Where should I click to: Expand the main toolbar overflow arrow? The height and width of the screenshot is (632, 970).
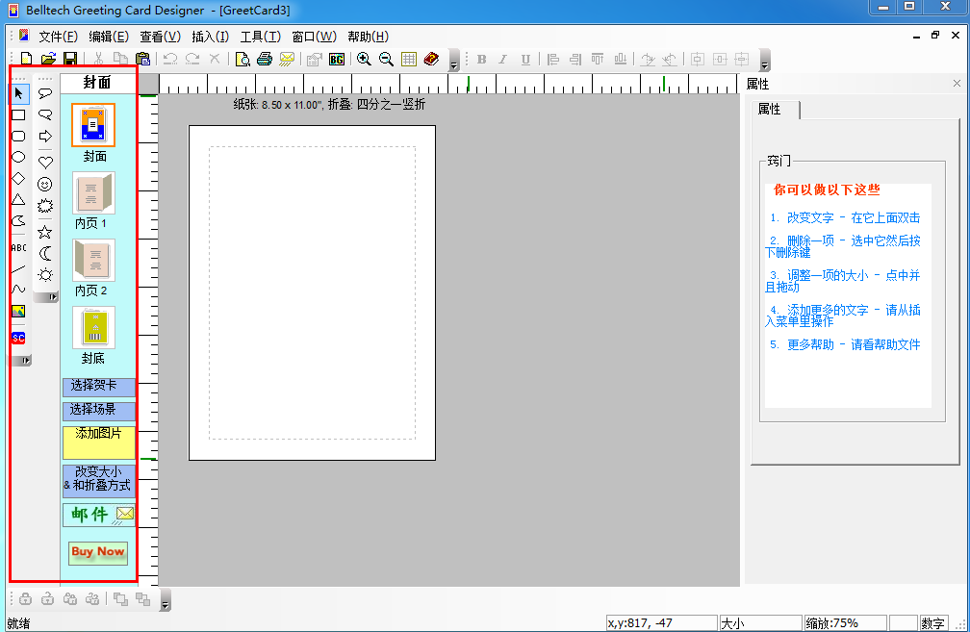[454, 63]
